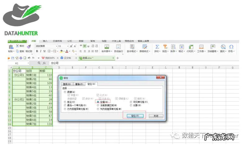Viewport: 246px width, 146px height.
Task: Select the 列内容差异单元格 radio button
Action: pos(98,109)
